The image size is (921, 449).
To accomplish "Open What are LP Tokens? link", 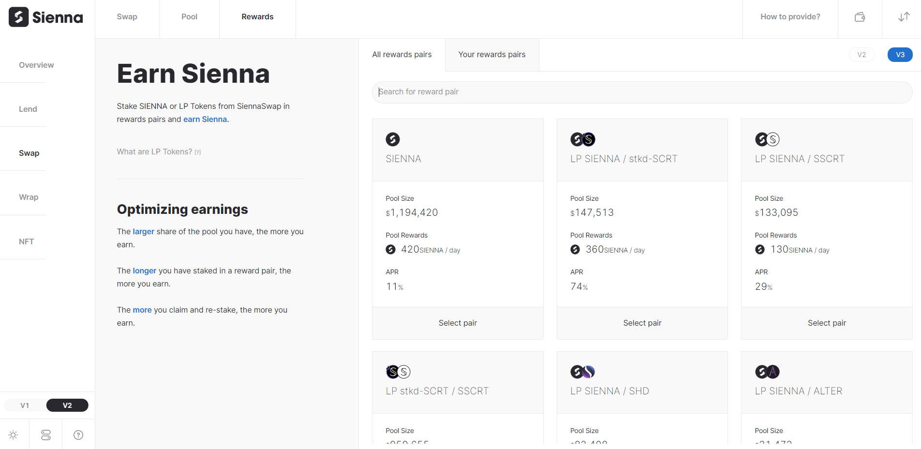I will coord(154,152).
